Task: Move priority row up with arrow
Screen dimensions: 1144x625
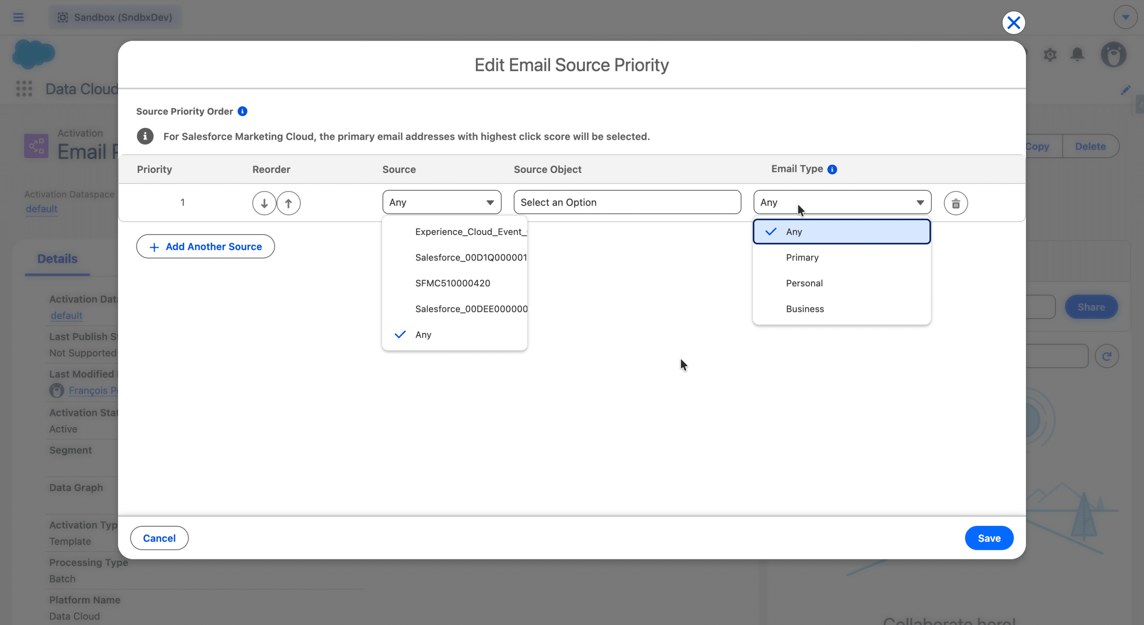Action: (x=288, y=203)
